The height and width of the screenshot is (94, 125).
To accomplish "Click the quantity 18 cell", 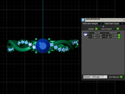I will coord(108,38).
